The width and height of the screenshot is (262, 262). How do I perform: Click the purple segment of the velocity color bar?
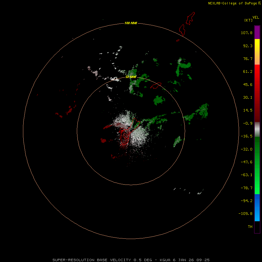(257, 32)
